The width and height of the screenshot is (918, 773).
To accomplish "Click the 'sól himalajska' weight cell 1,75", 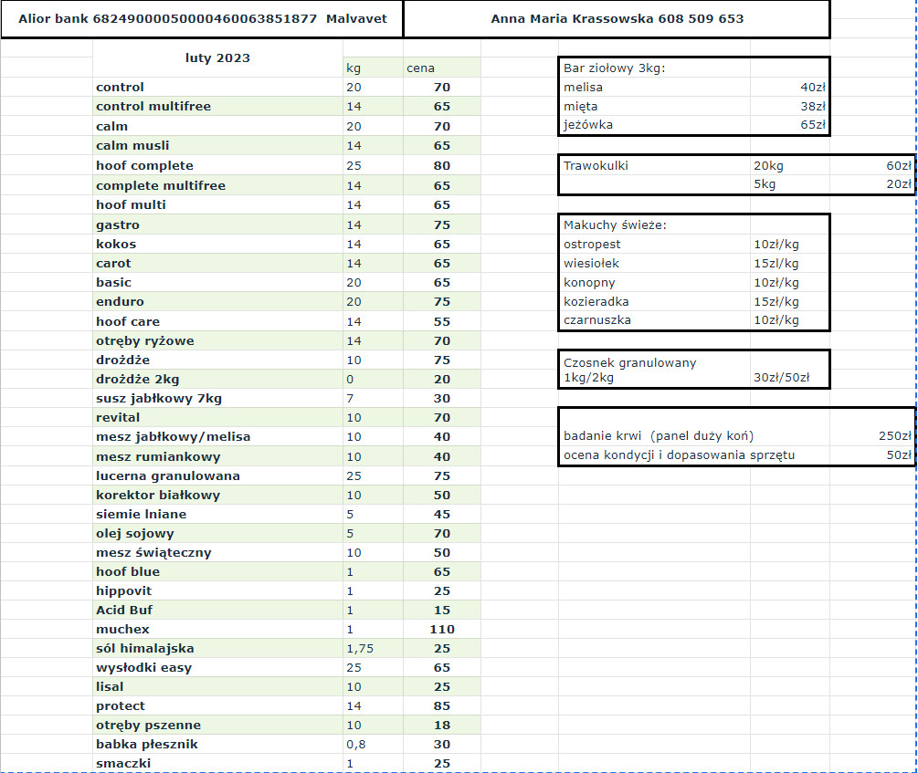I will tap(372, 649).
